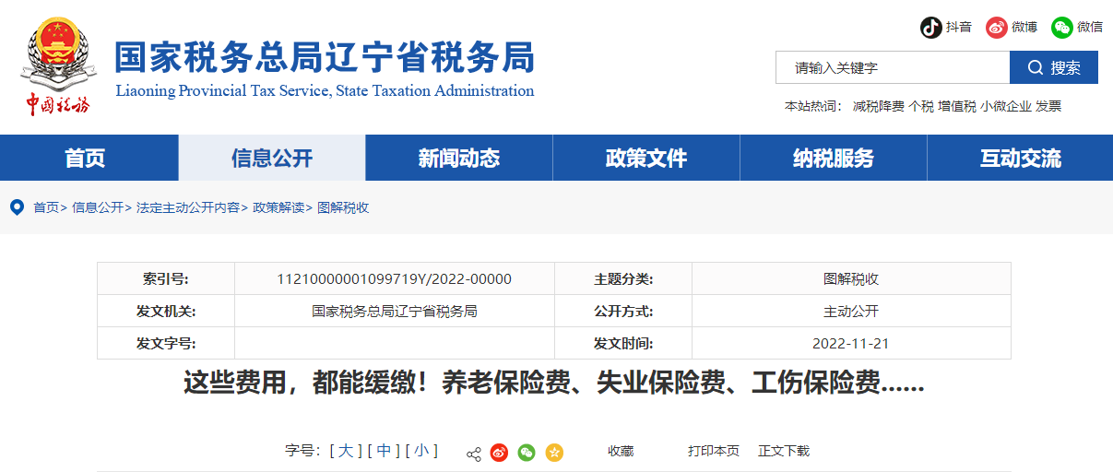Image resolution: width=1113 pixels, height=472 pixels.
Task: Click the share icon below the title
Action: click(474, 453)
